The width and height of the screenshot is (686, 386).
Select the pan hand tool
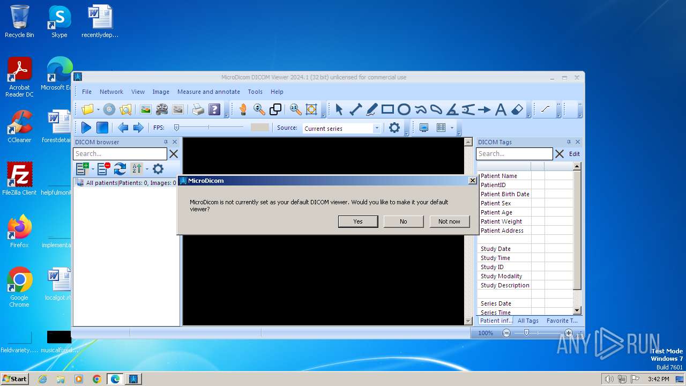(x=243, y=109)
